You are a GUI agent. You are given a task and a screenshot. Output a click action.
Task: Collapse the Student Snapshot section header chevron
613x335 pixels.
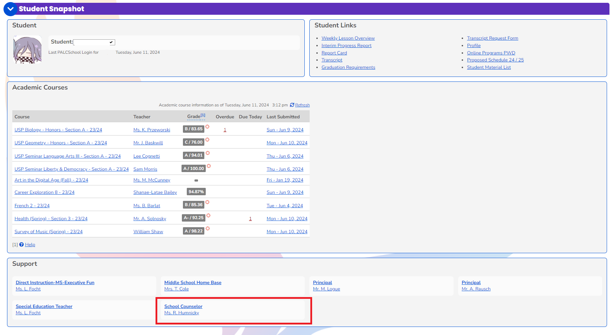(x=10, y=9)
